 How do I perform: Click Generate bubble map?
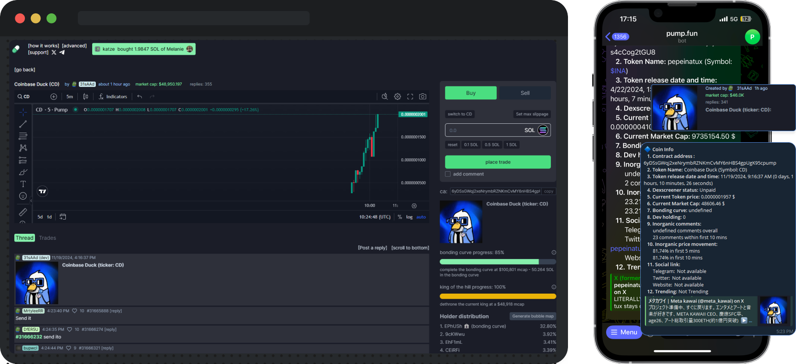coord(533,316)
